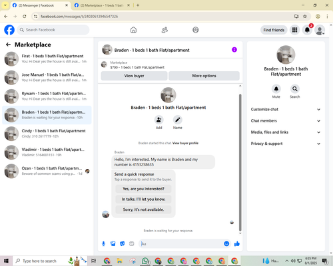This screenshot has width=333, height=266.
Task: Expand Media, files and links section
Action: click(x=286, y=132)
